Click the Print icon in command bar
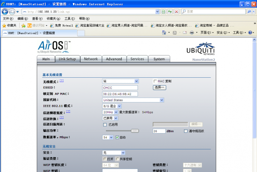 (x=192, y=33)
